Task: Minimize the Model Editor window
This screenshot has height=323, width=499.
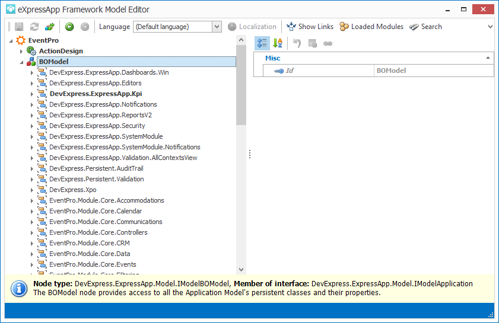Action: pyautogui.click(x=448, y=9)
